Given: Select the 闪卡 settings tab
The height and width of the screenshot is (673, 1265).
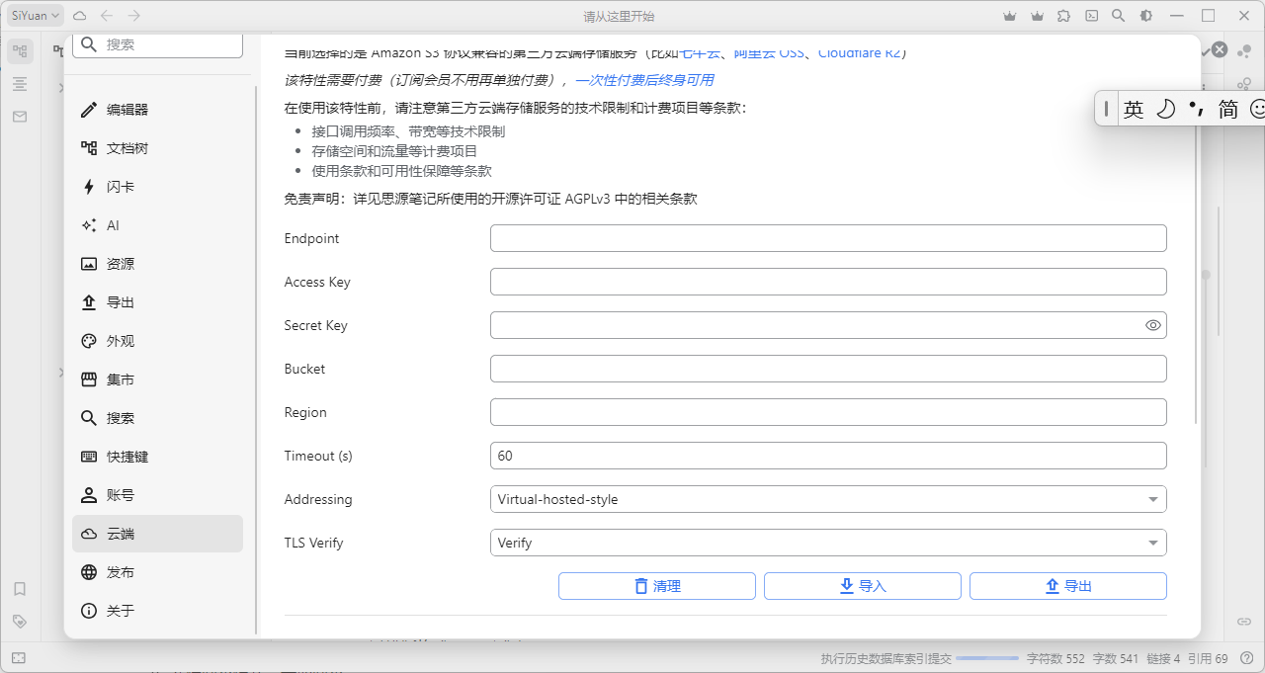Looking at the screenshot, I should click(157, 187).
